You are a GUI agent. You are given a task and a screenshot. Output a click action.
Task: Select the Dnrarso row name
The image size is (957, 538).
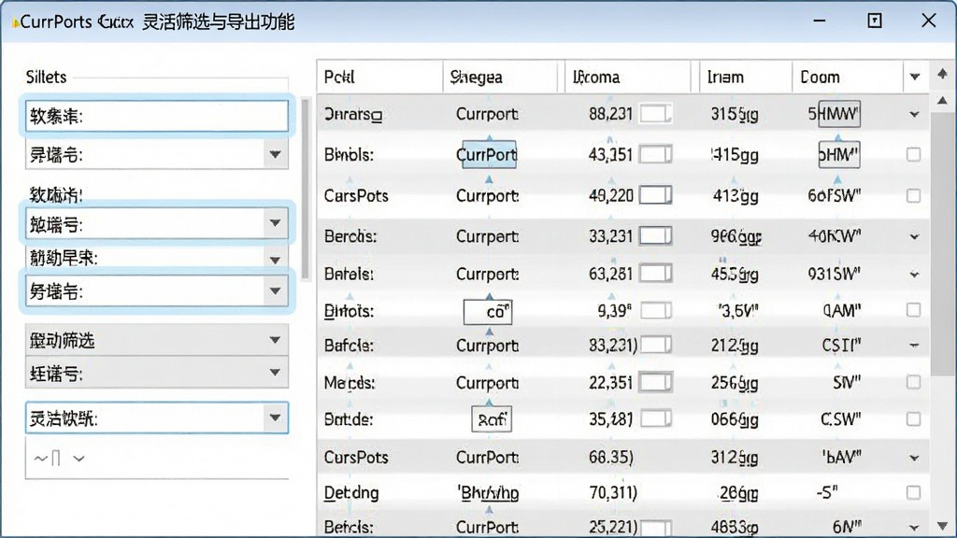pos(352,114)
